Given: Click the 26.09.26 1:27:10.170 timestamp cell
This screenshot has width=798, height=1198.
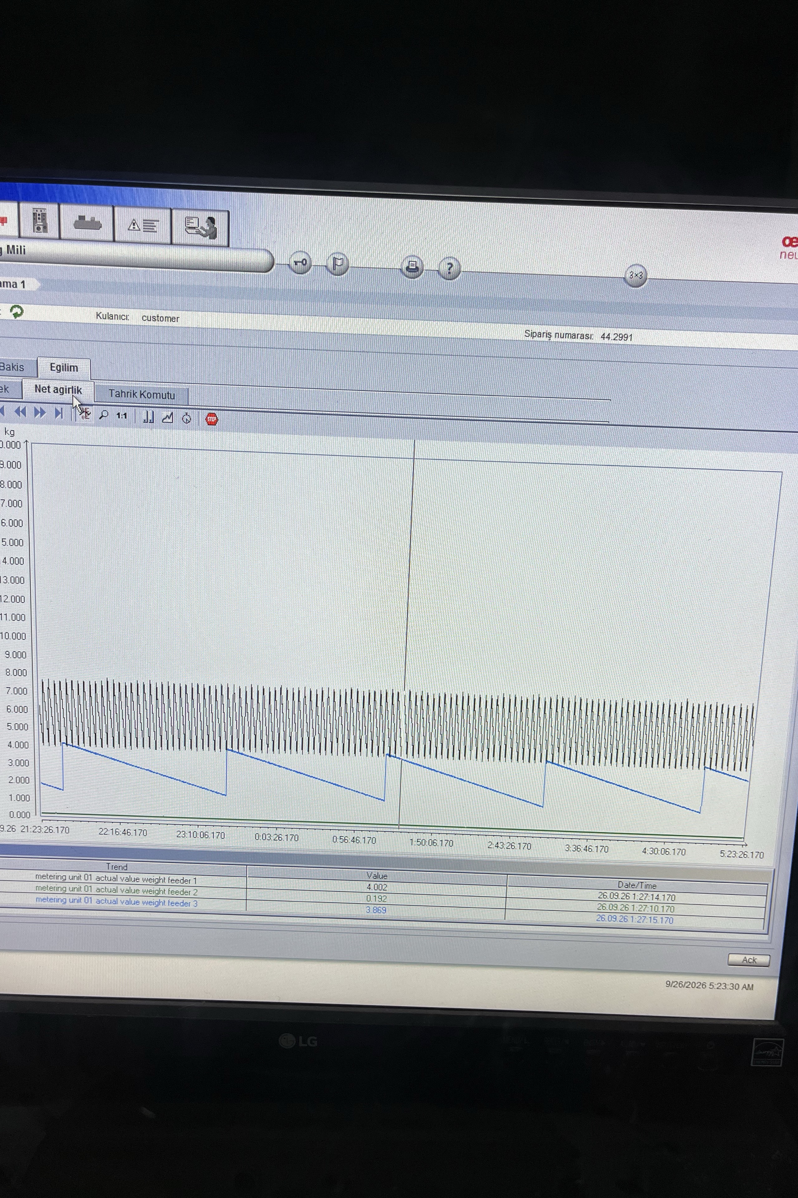Looking at the screenshot, I should [x=636, y=908].
